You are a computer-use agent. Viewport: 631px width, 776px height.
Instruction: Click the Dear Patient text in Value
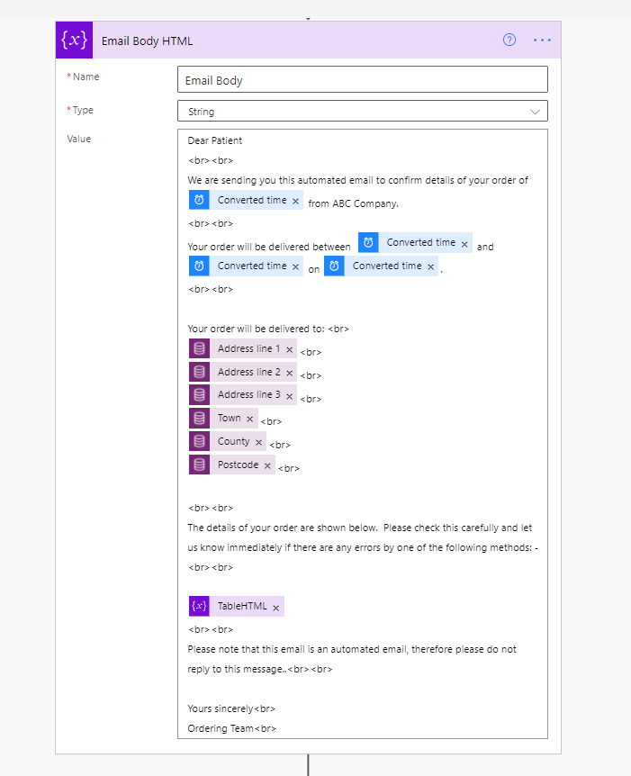pos(215,140)
